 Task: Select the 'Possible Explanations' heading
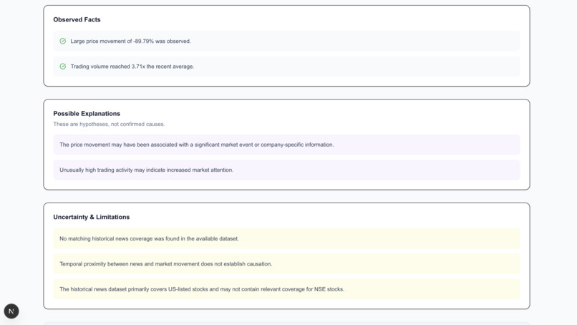[87, 114]
